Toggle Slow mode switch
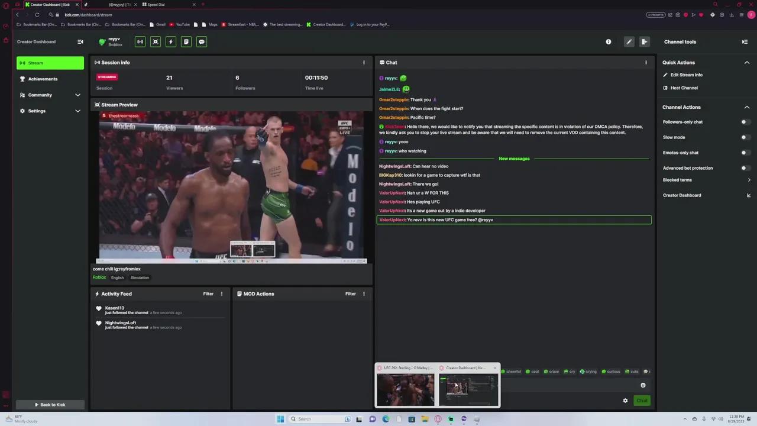Screen dimensions: 757x426 click(x=746, y=137)
